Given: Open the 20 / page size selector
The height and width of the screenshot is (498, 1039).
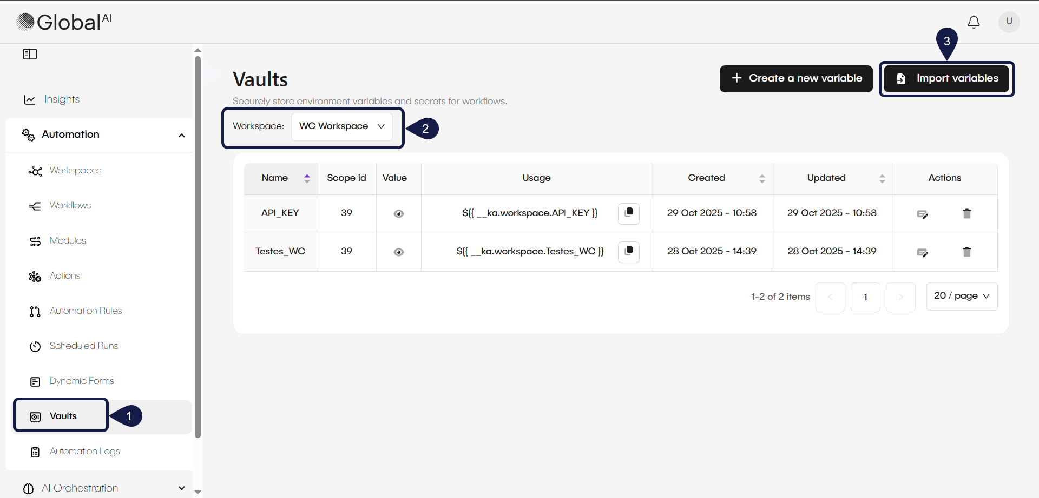Looking at the screenshot, I should (962, 296).
